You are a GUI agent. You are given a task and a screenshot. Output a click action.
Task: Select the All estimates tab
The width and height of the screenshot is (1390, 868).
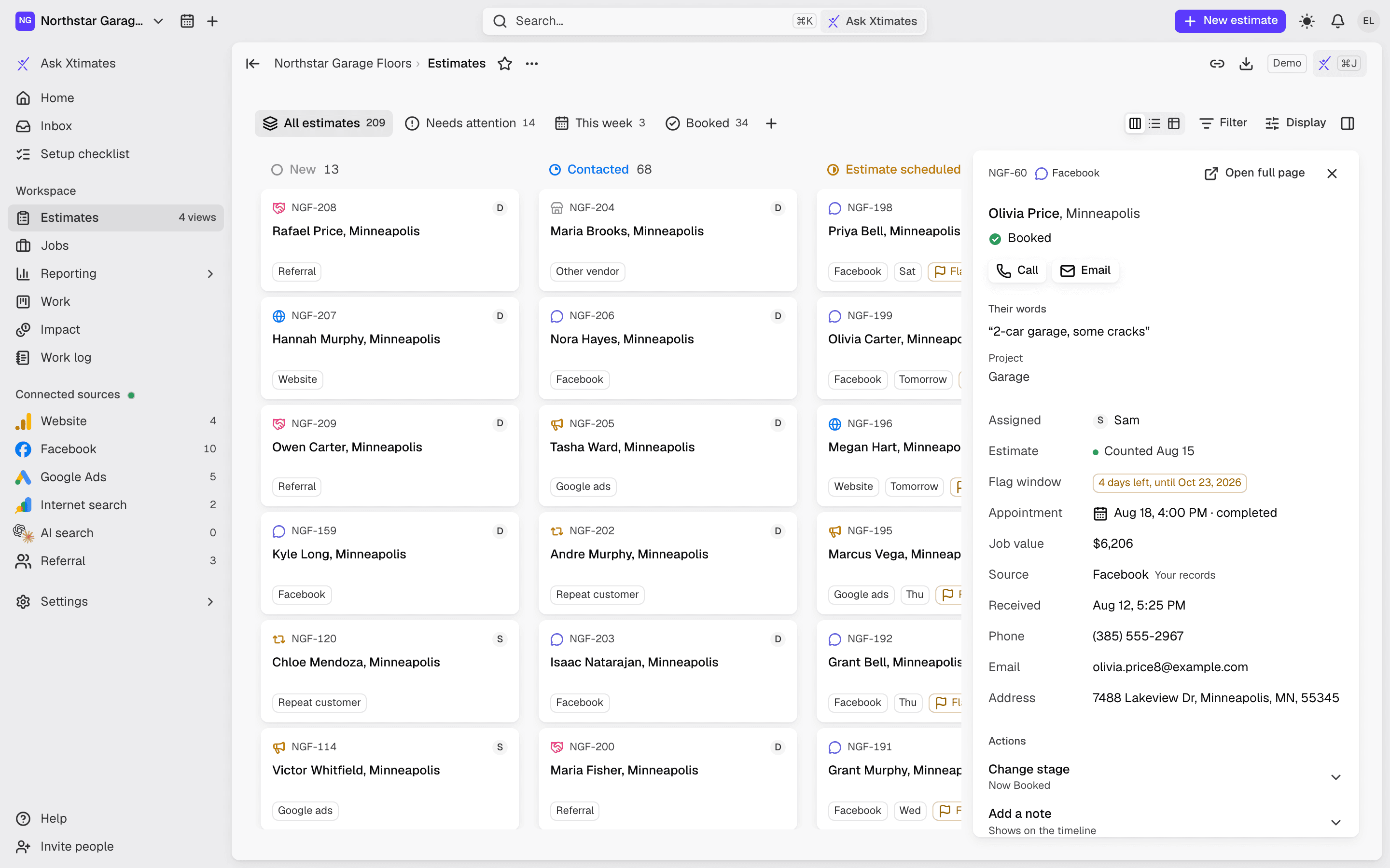323,123
